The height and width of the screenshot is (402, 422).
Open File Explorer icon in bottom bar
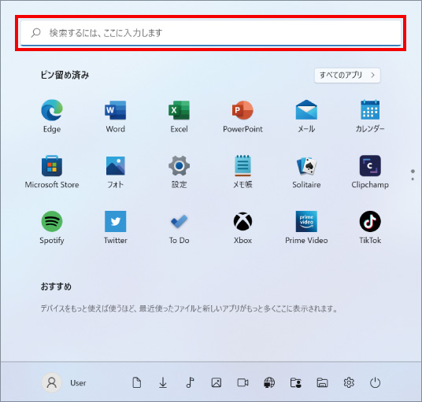pyautogui.click(x=322, y=382)
